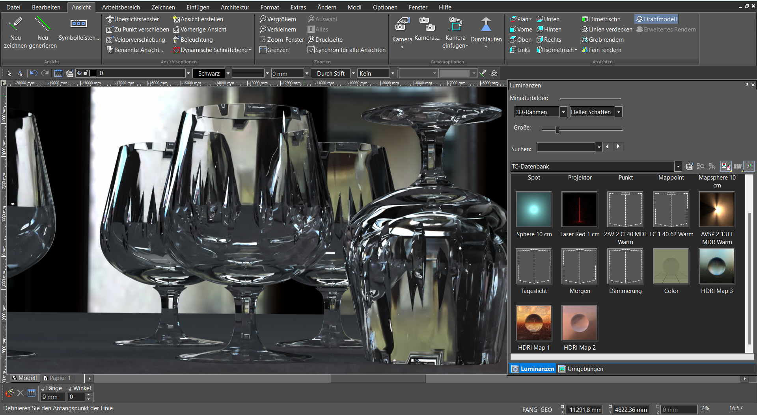Click Benannte Ansicht...
Viewport: 757px width, 415px height.
134,50
